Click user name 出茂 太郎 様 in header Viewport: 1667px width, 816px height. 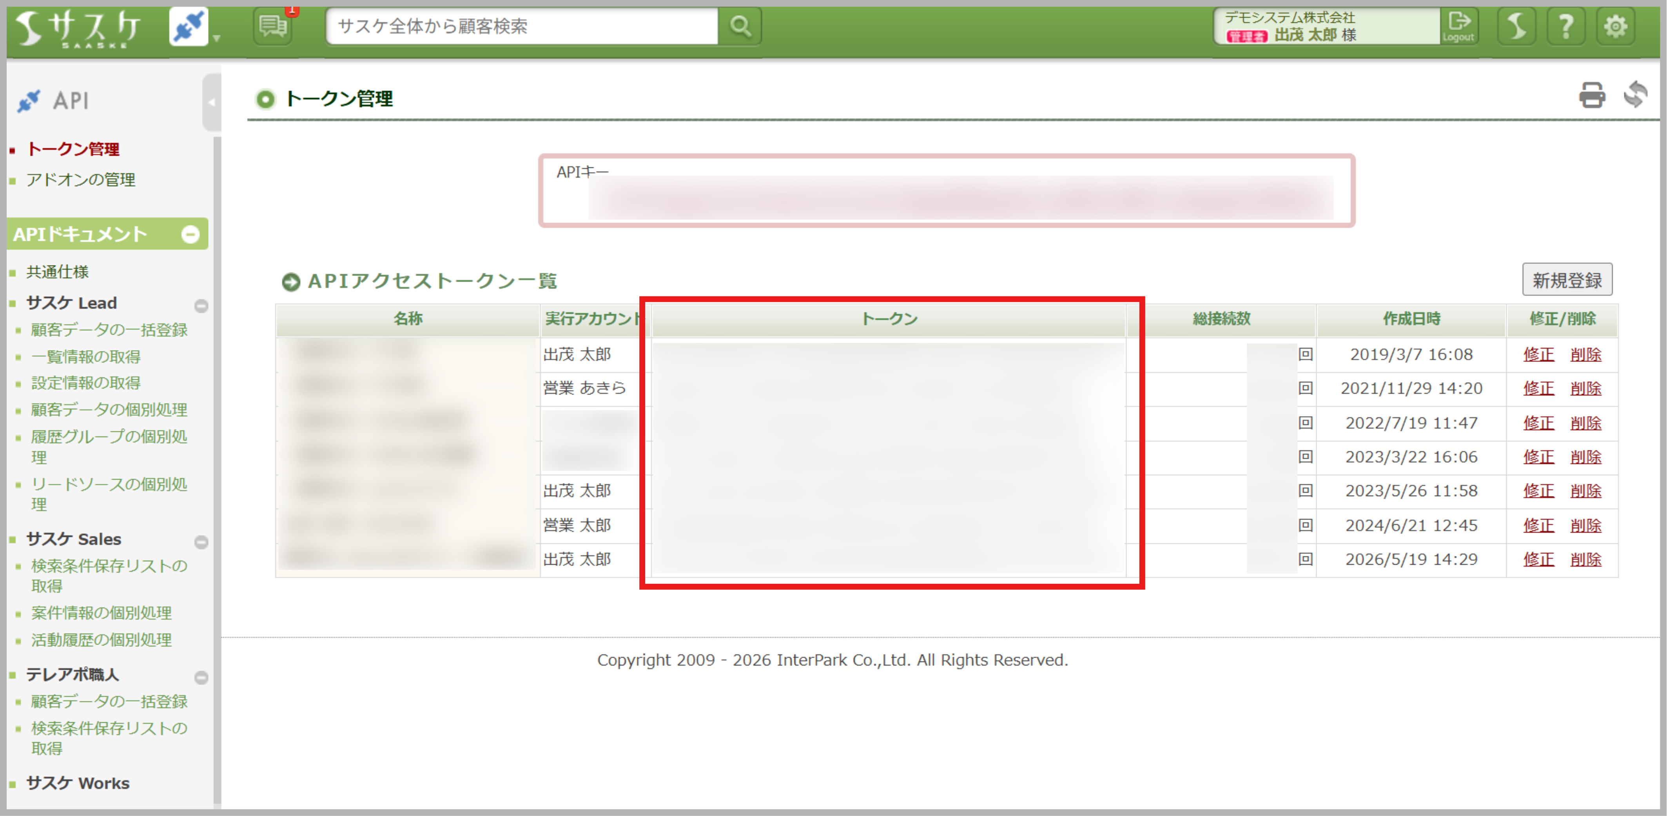(1315, 35)
